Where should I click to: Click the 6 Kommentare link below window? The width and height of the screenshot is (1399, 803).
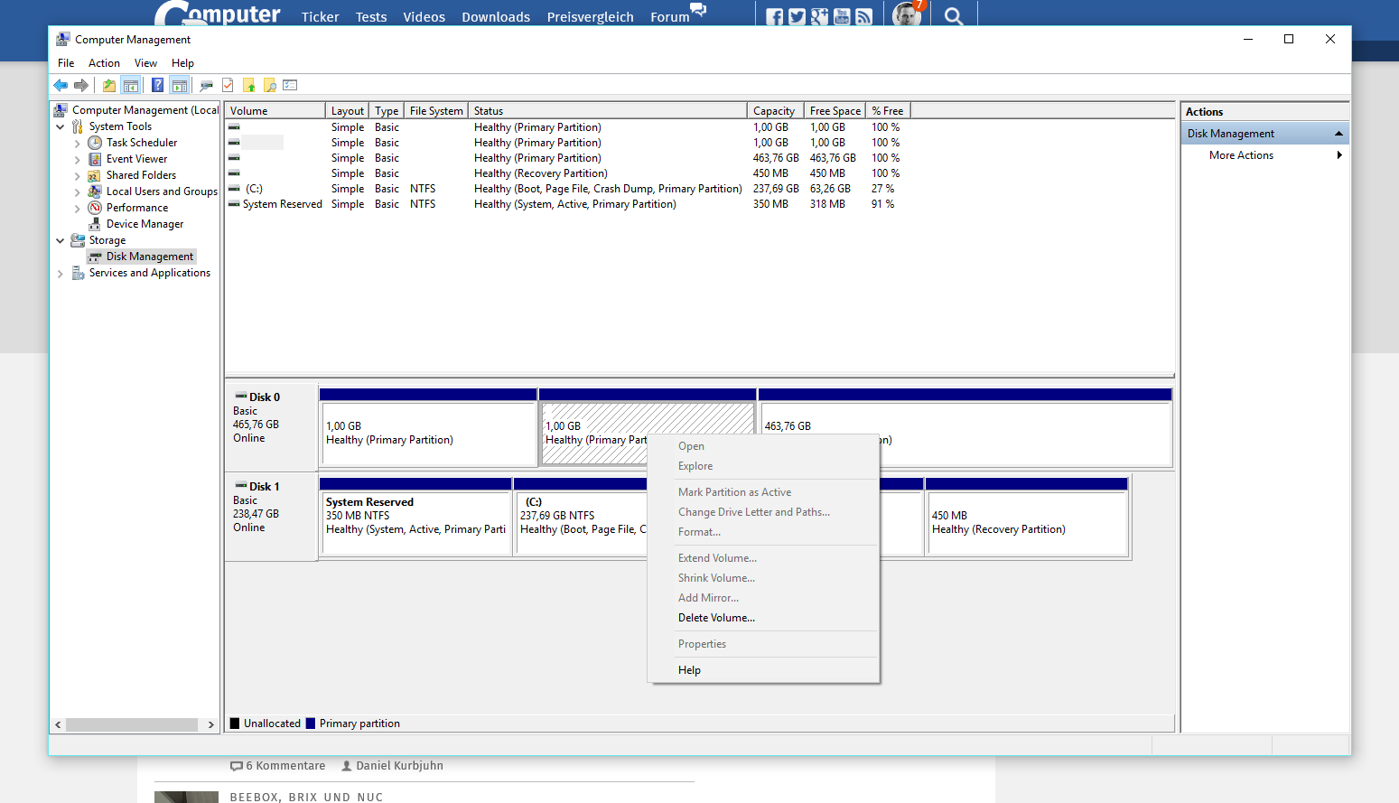(278, 766)
